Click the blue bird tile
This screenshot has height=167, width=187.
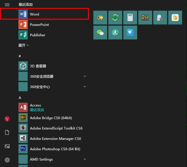click(x=130, y=32)
